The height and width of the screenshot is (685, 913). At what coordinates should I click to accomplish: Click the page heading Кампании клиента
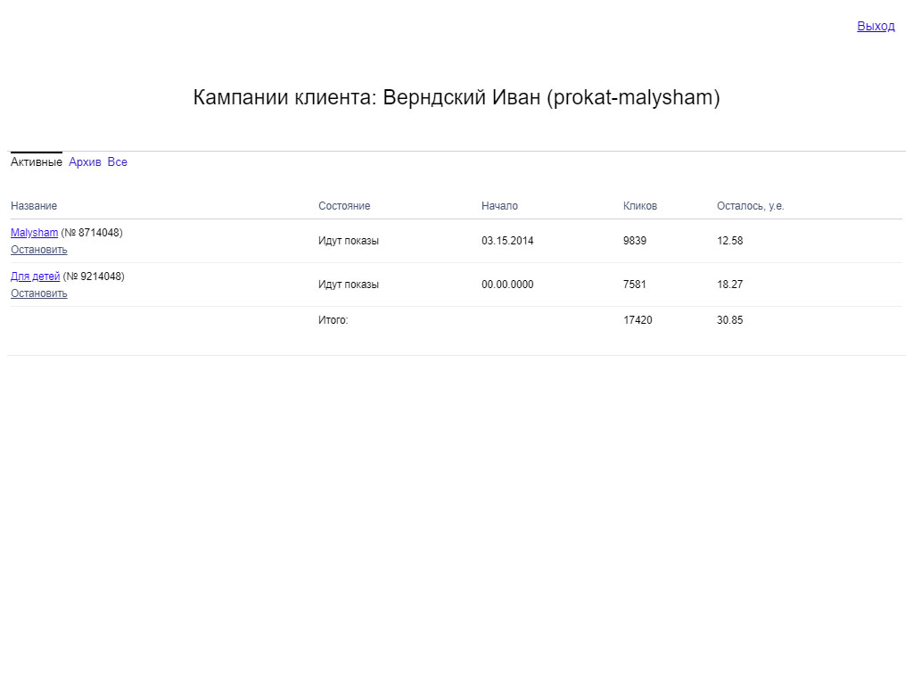(456, 97)
